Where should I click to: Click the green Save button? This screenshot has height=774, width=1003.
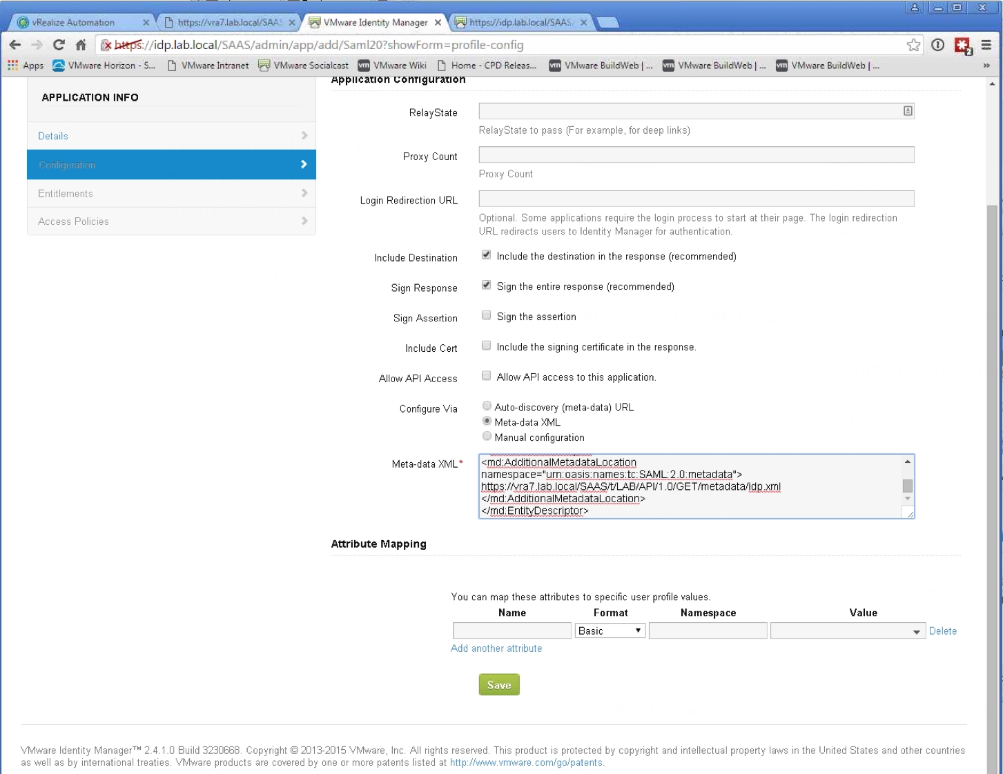(499, 684)
